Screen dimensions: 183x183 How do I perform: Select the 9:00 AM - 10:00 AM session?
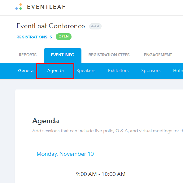pos(101,174)
